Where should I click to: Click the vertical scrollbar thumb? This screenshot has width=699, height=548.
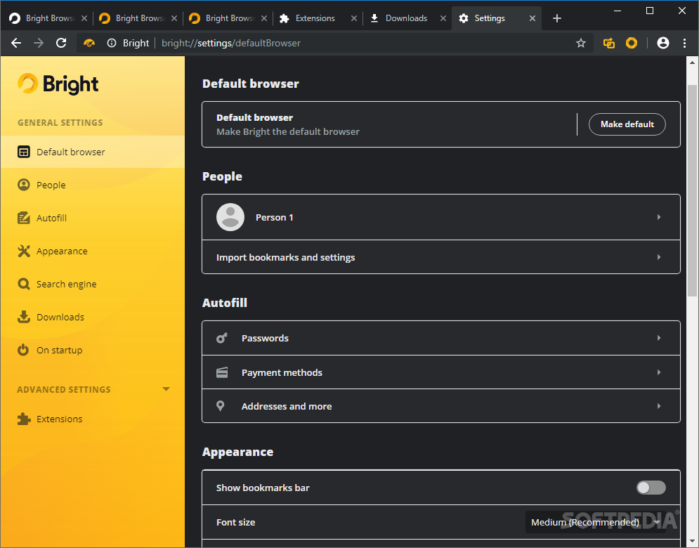click(692, 190)
